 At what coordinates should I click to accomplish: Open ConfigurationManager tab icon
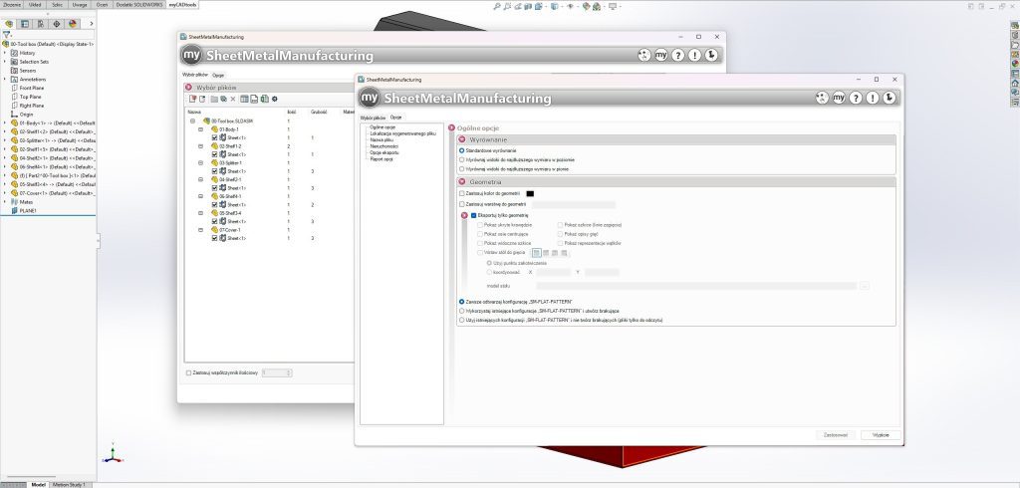(40, 24)
